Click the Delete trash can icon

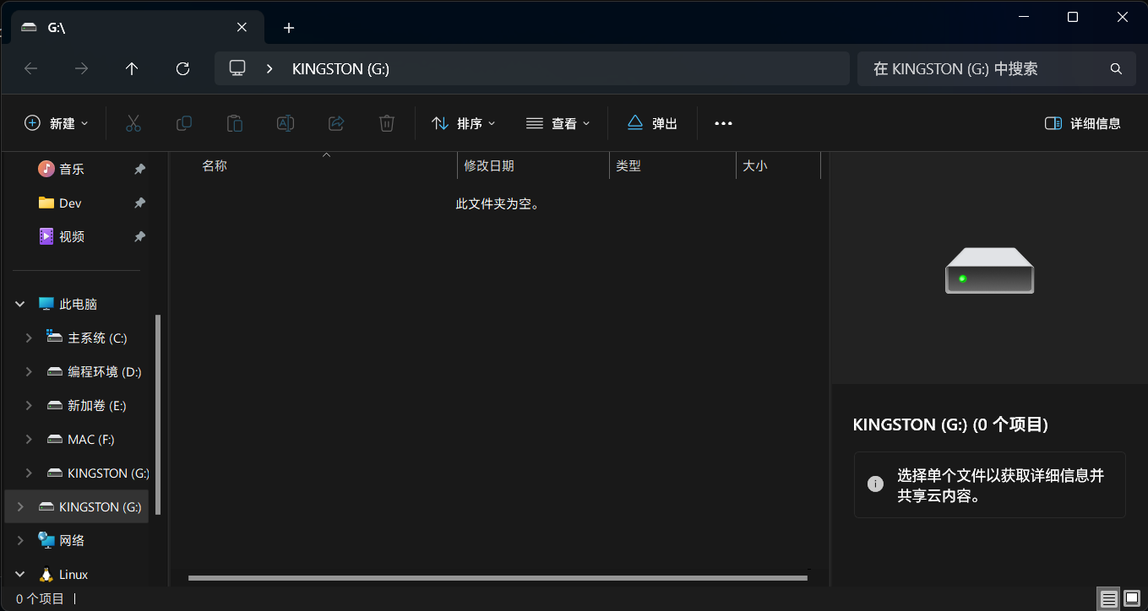click(387, 123)
